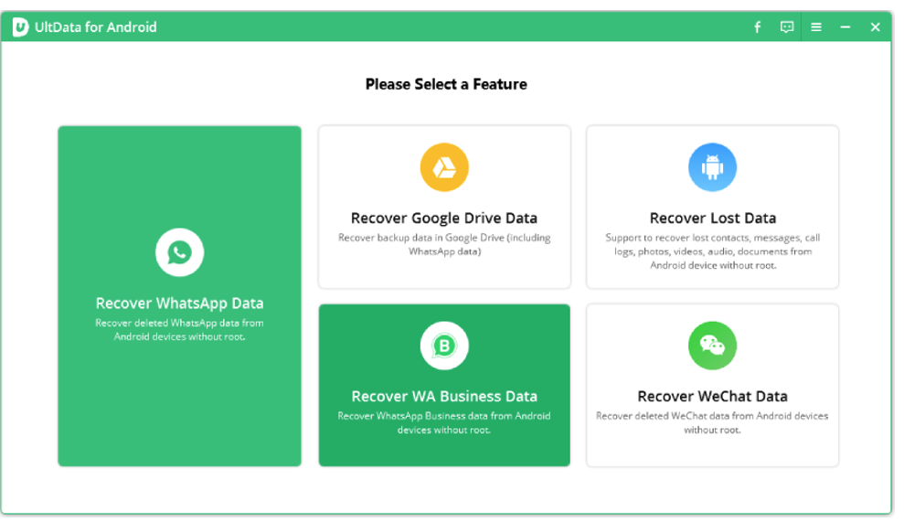This screenshot has height=522, width=904.
Task: Open the feedback chat icon
Action: (x=786, y=27)
